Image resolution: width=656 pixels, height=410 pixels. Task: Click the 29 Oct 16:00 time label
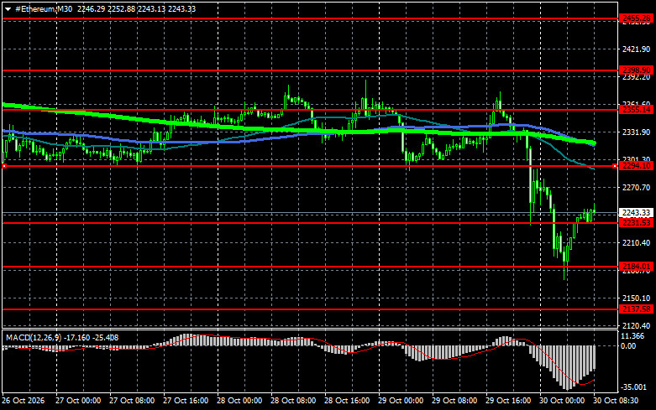point(508,401)
